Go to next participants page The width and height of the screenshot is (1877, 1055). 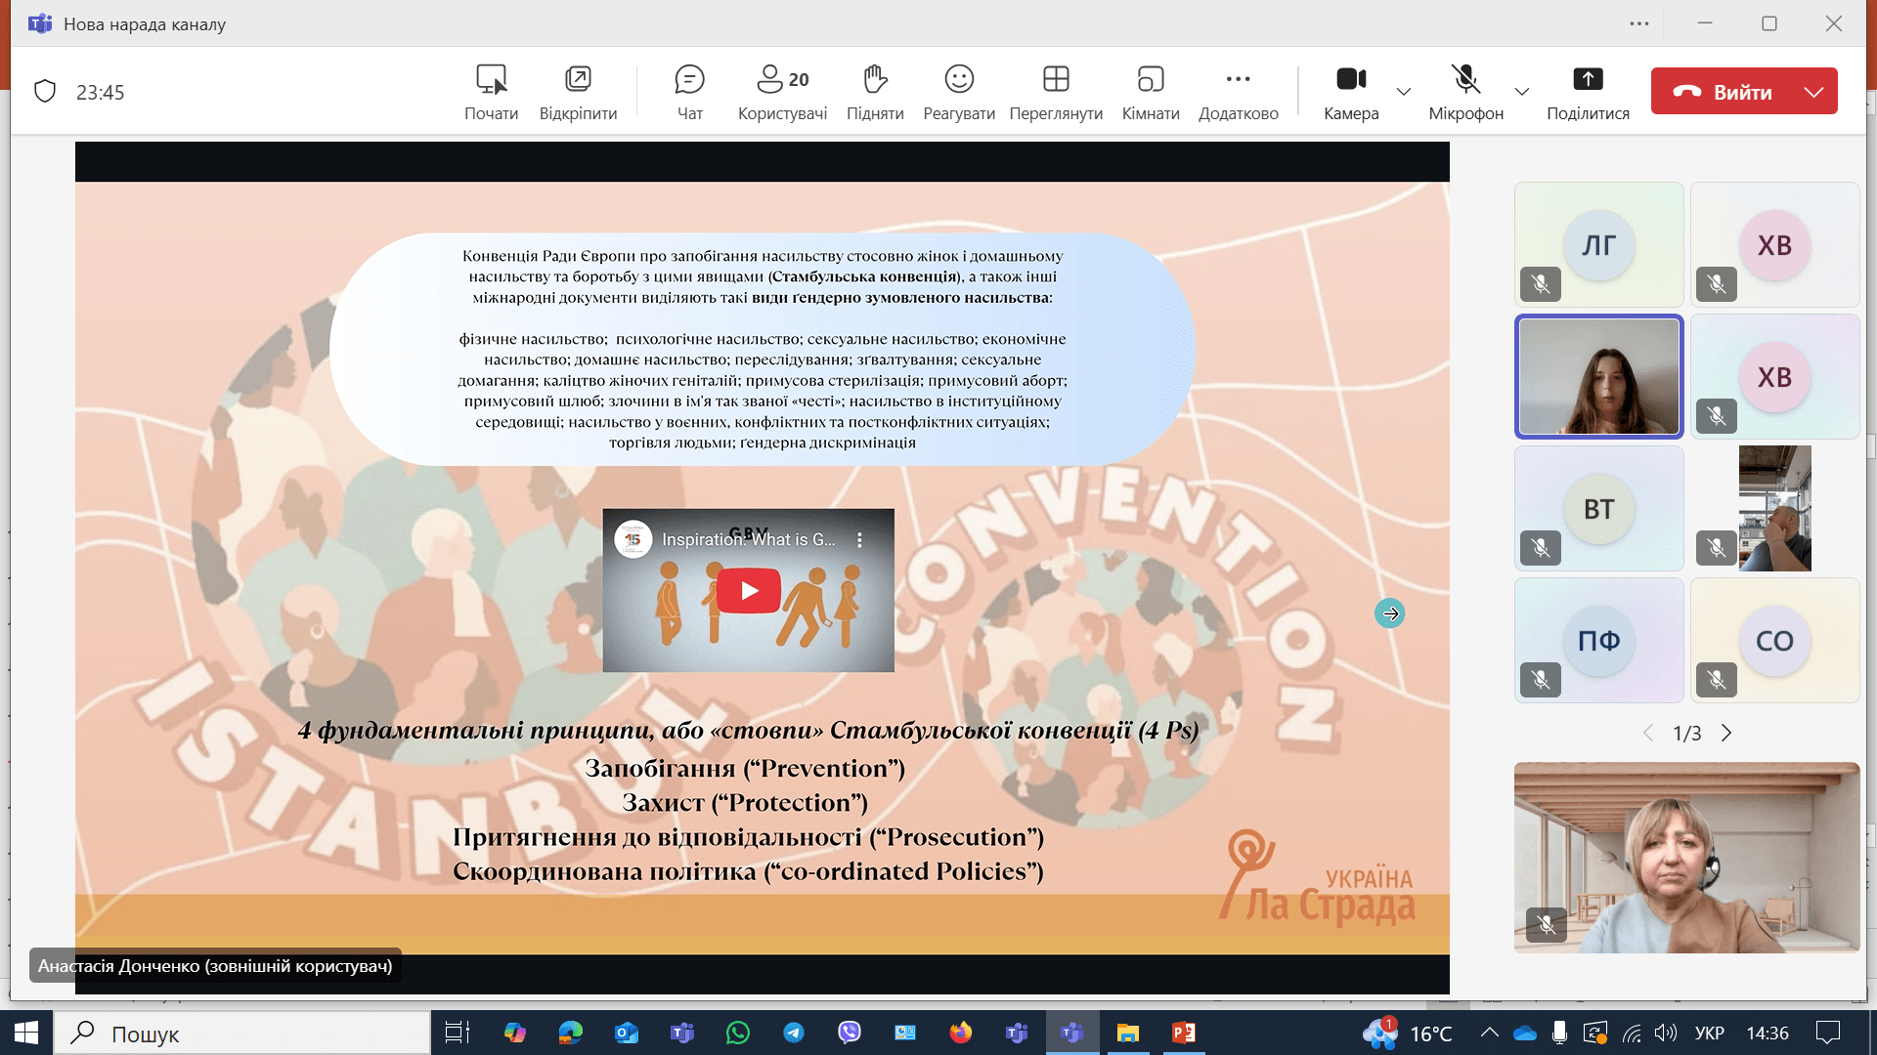point(1726,733)
